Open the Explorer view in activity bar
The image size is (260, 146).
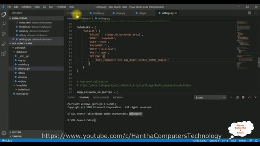point(4,14)
